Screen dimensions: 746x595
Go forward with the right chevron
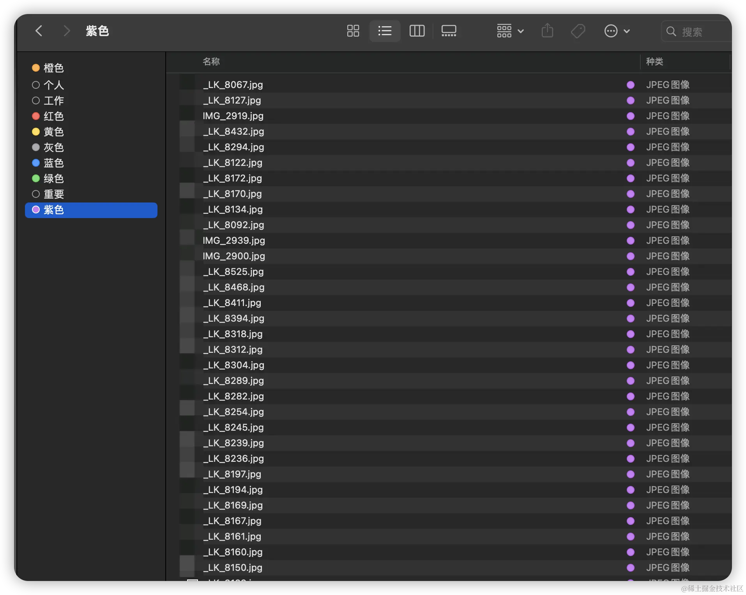(67, 31)
